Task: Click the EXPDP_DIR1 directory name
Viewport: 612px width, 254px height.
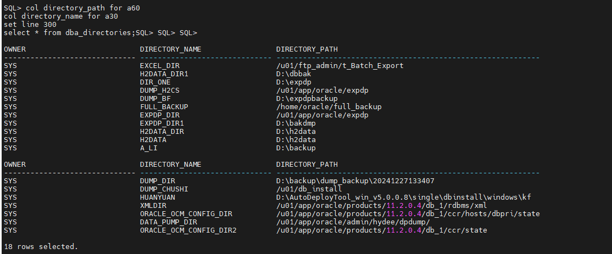Action: click(162, 123)
